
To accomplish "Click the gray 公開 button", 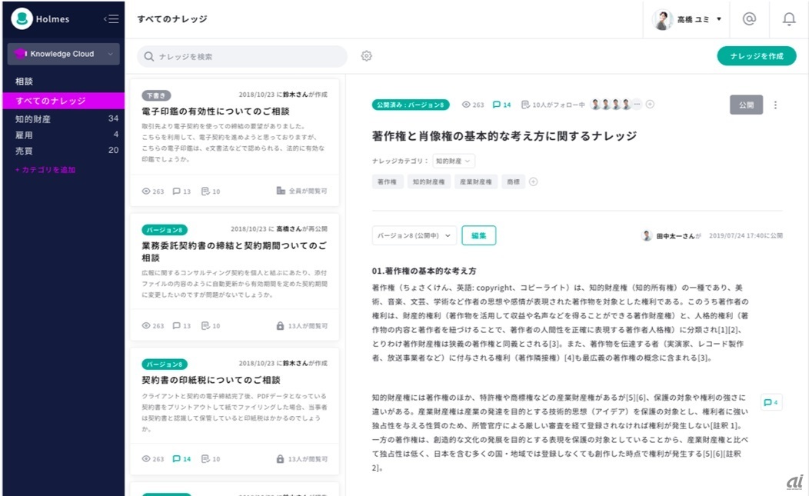I will point(746,105).
